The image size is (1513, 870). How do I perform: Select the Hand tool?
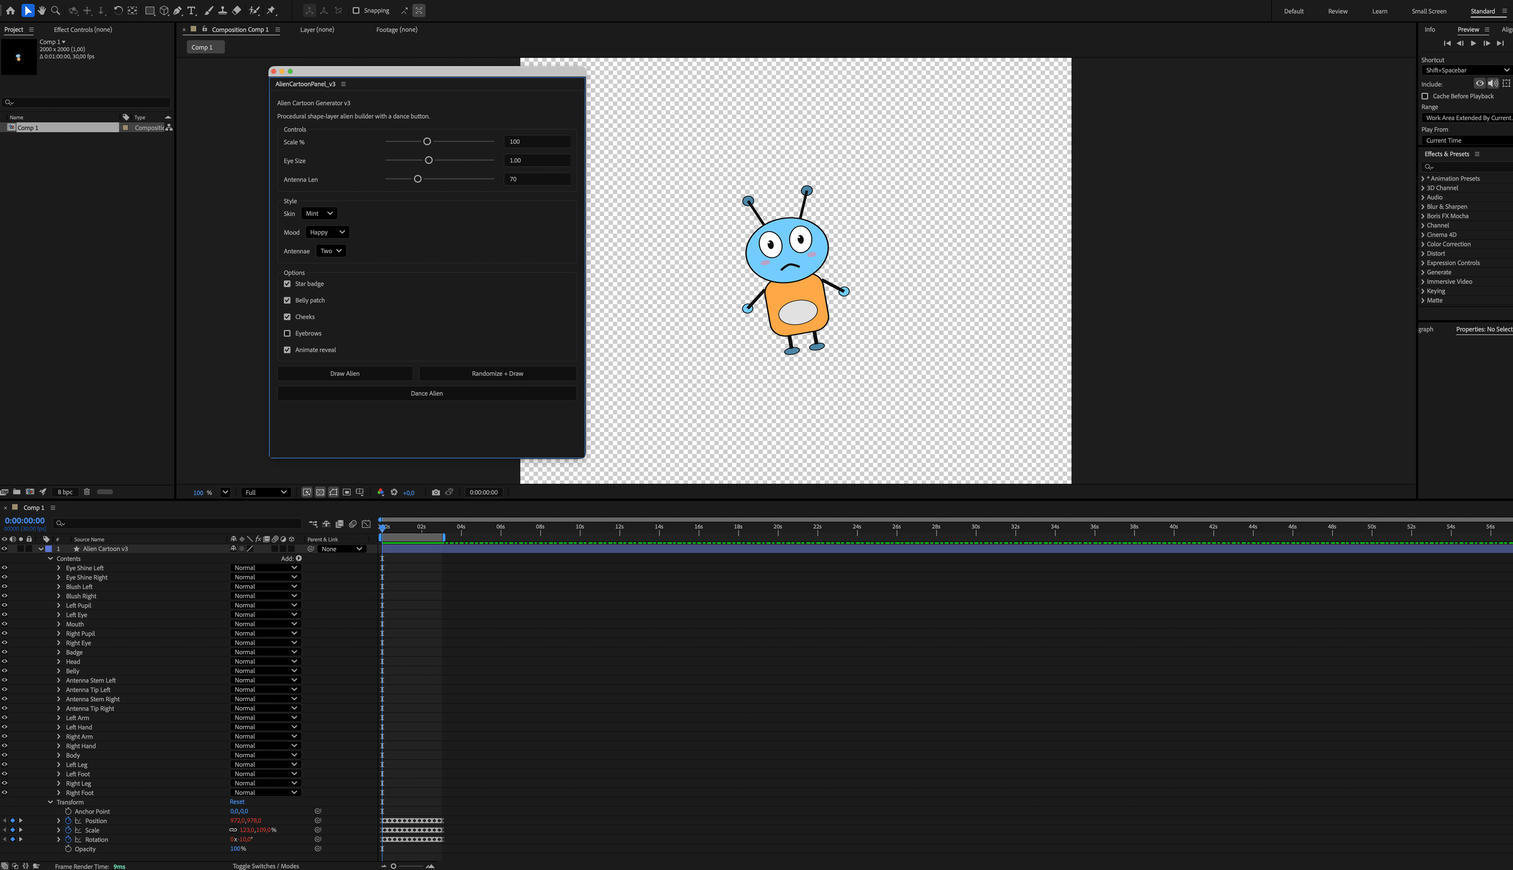[42, 10]
